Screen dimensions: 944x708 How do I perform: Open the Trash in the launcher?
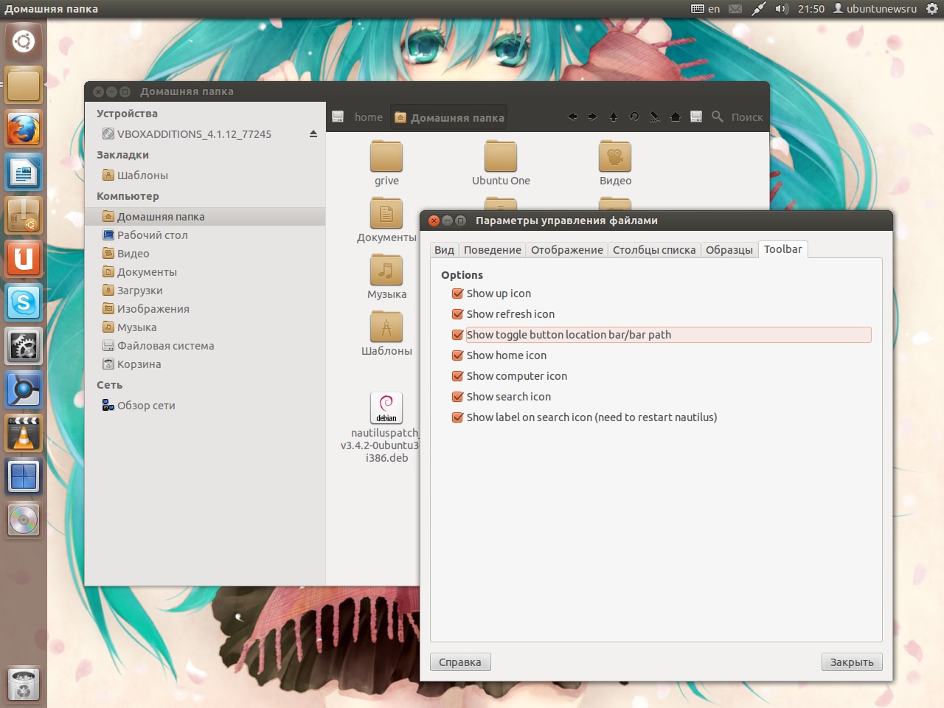pos(24,684)
